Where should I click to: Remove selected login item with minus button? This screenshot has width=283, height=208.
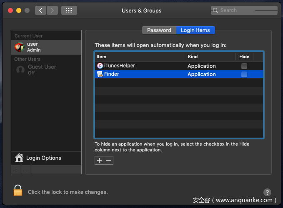pyautogui.click(x=109, y=161)
